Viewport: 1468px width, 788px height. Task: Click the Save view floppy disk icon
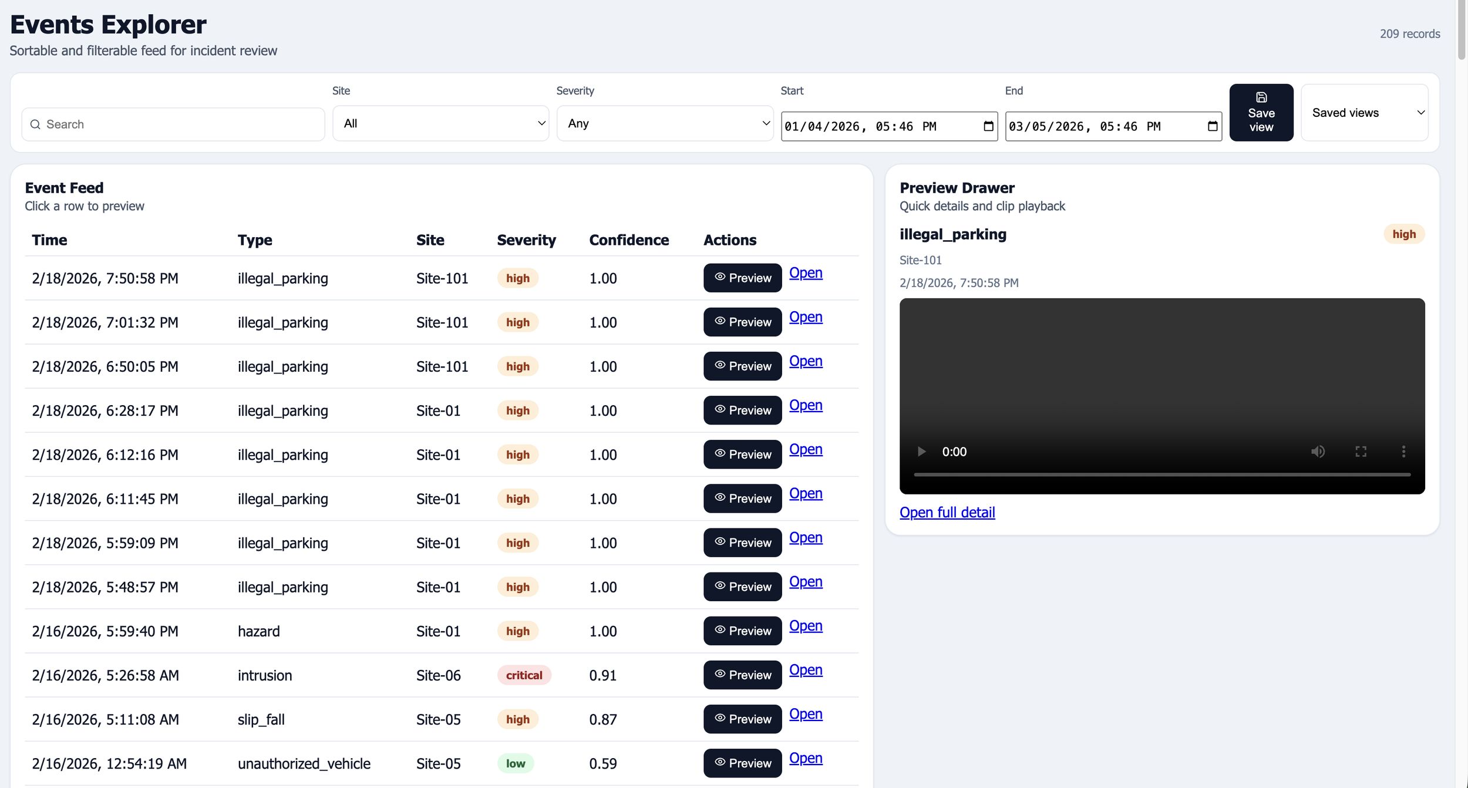1261,97
